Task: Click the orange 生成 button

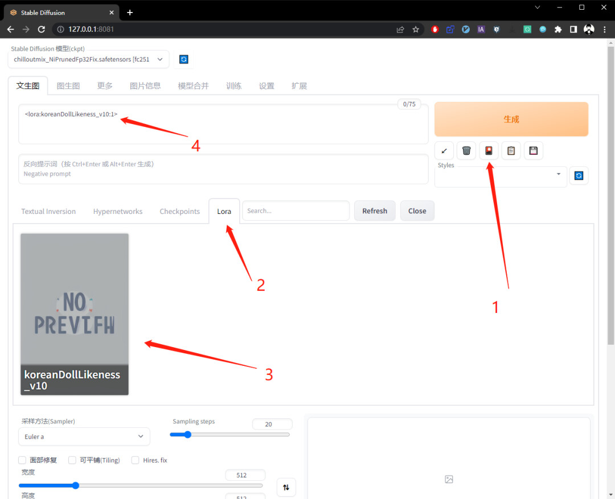Action: (511, 119)
